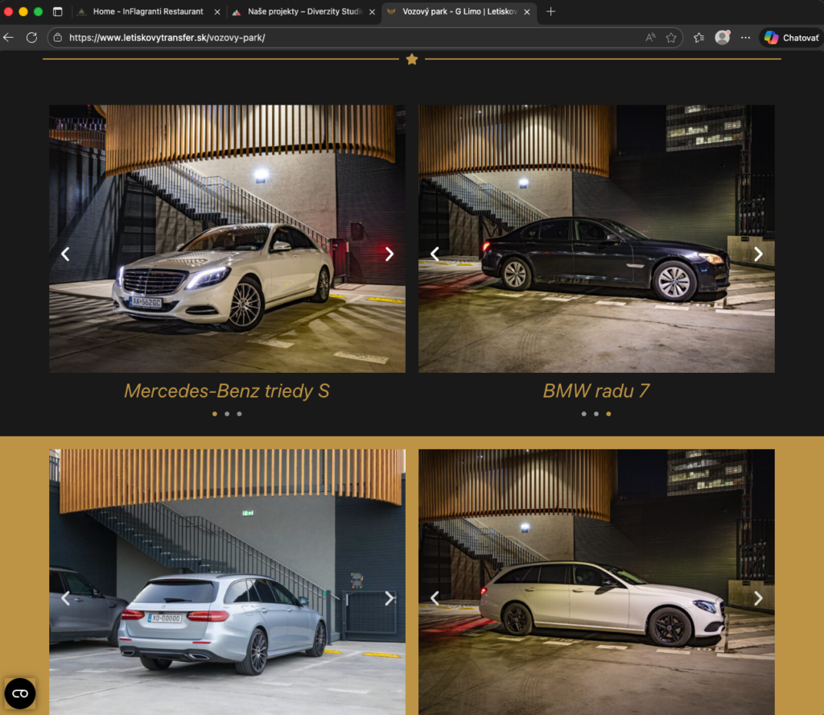Open Copilot Chatovať button
Viewport: 824px width, 715px height.
click(x=792, y=37)
